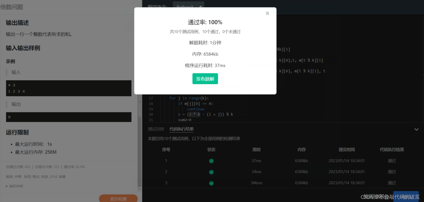Click the 代码执行结果 column header
Viewport: 424px width, 202px height.
tap(392, 150)
